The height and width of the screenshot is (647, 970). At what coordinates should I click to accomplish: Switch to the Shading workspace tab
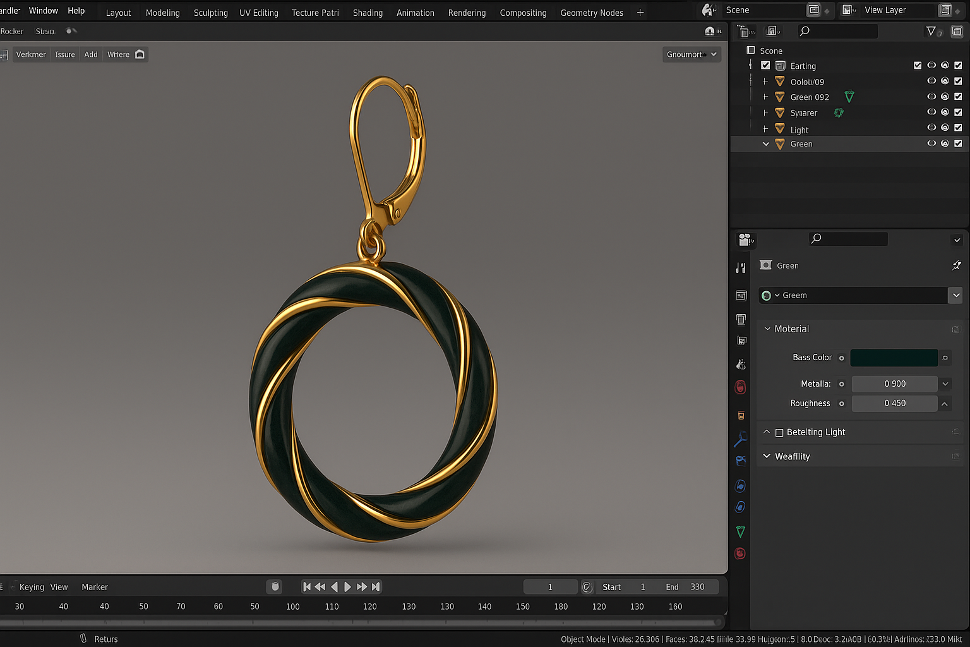pos(368,13)
